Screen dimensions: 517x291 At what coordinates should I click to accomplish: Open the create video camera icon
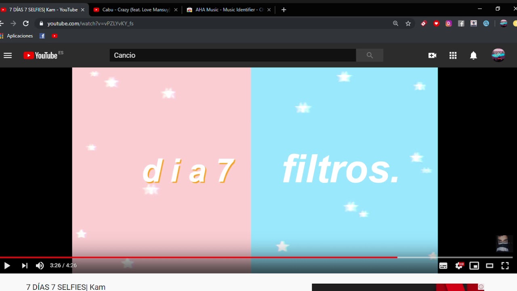click(432, 55)
